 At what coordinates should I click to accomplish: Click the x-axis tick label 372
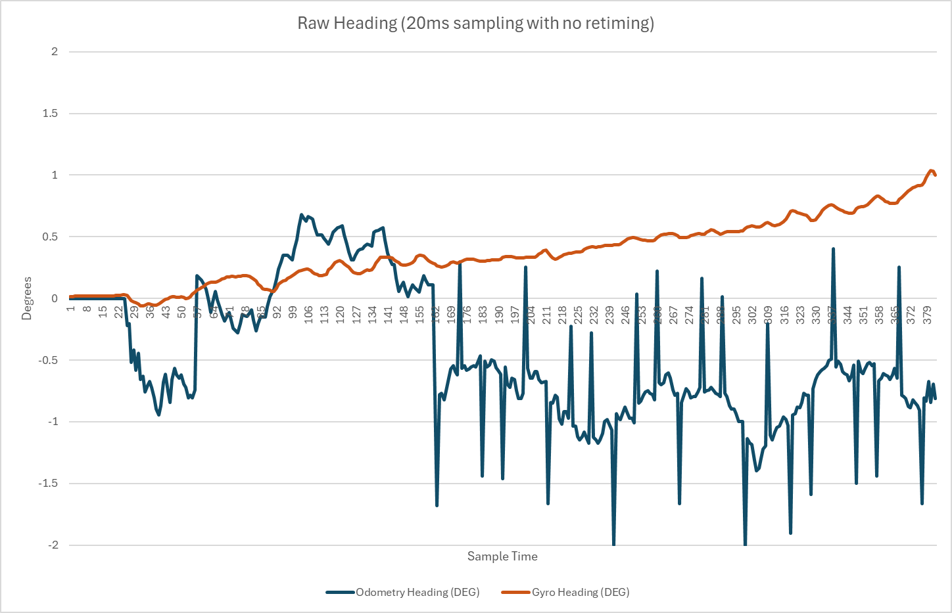(911, 314)
